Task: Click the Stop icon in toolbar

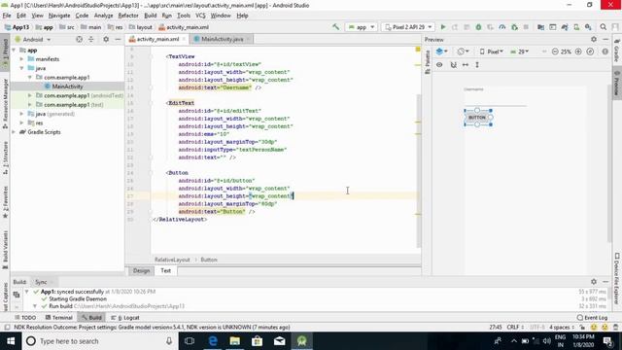Action: point(526,27)
